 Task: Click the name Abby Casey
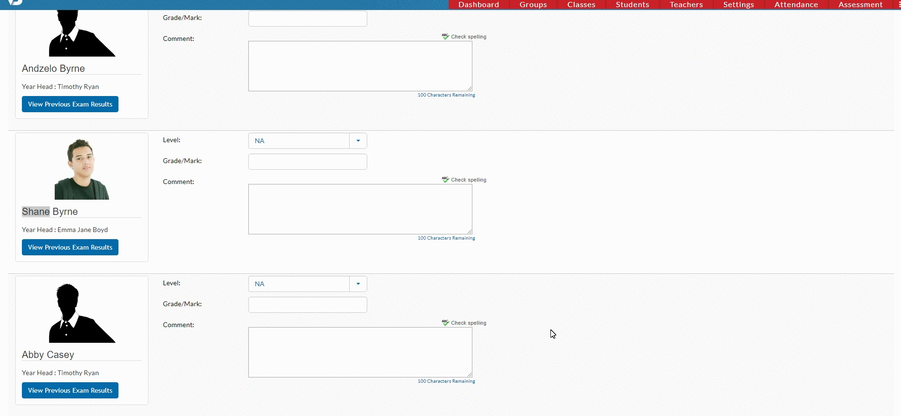(48, 355)
